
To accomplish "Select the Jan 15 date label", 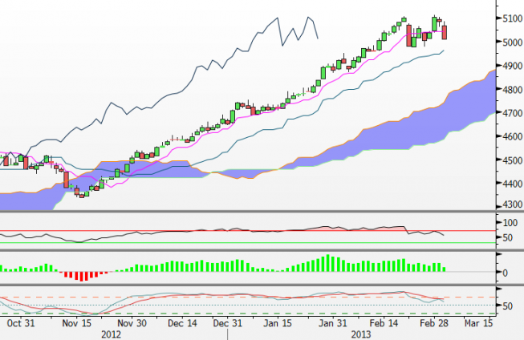I will tap(278, 323).
